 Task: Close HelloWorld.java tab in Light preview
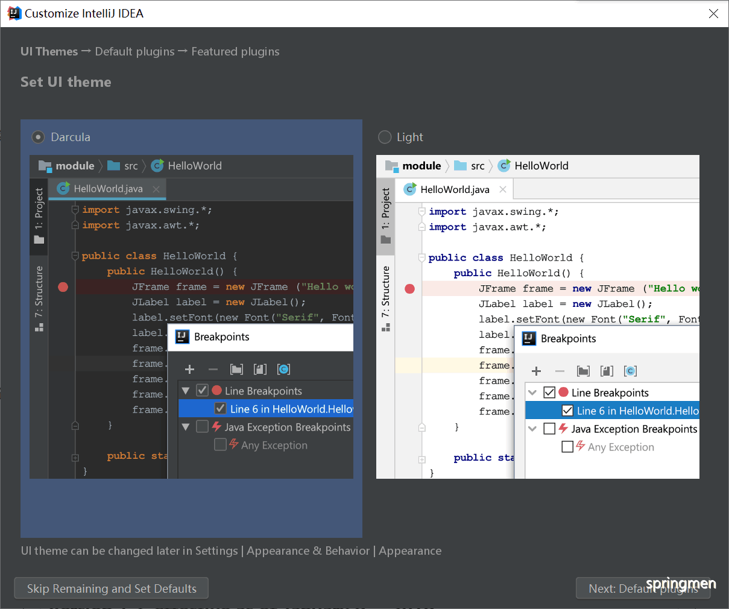click(x=503, y=189)
